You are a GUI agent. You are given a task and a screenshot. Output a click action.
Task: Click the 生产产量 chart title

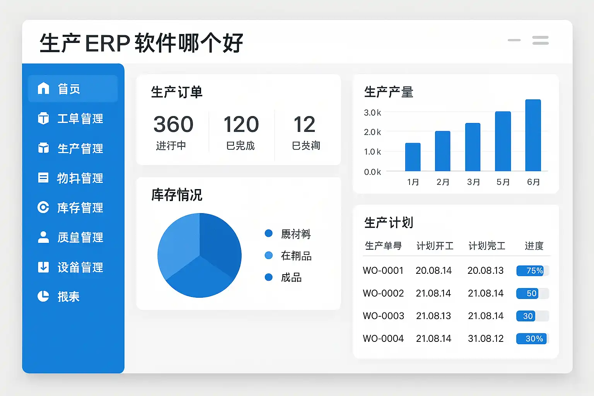pyautogui.click(x=389, y=92)
